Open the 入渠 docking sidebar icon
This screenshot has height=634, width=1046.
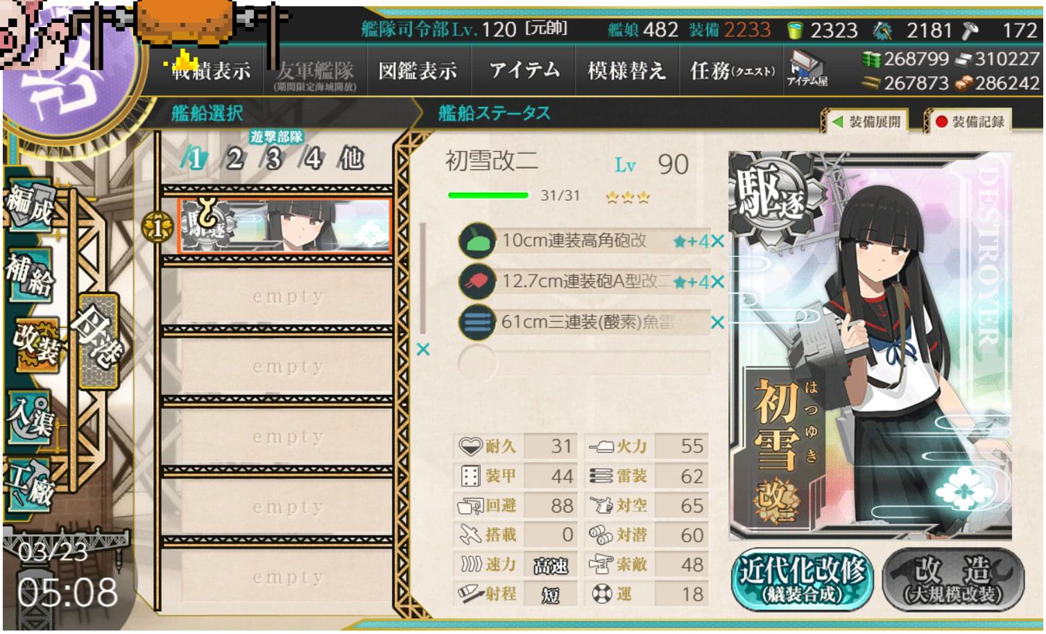[x=30, y=414]
